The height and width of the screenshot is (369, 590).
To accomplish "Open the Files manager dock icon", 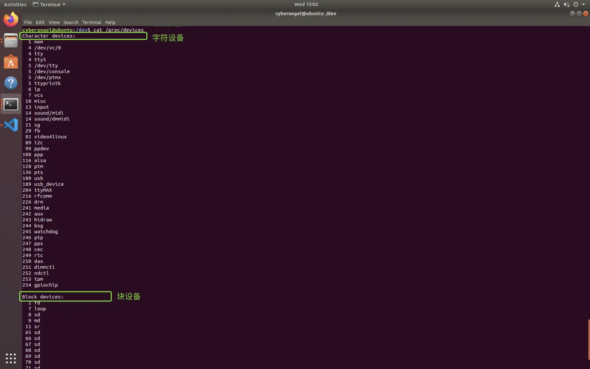I will tap(11, 41).
